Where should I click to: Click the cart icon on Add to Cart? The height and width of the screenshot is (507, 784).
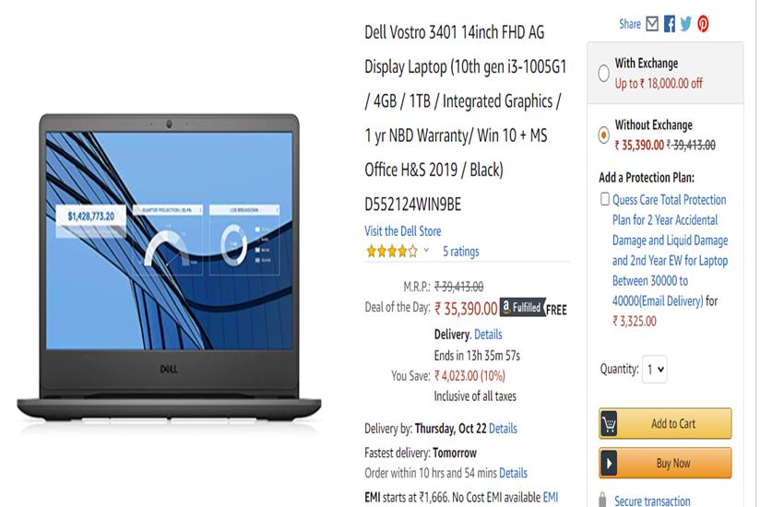pos(609,424)
